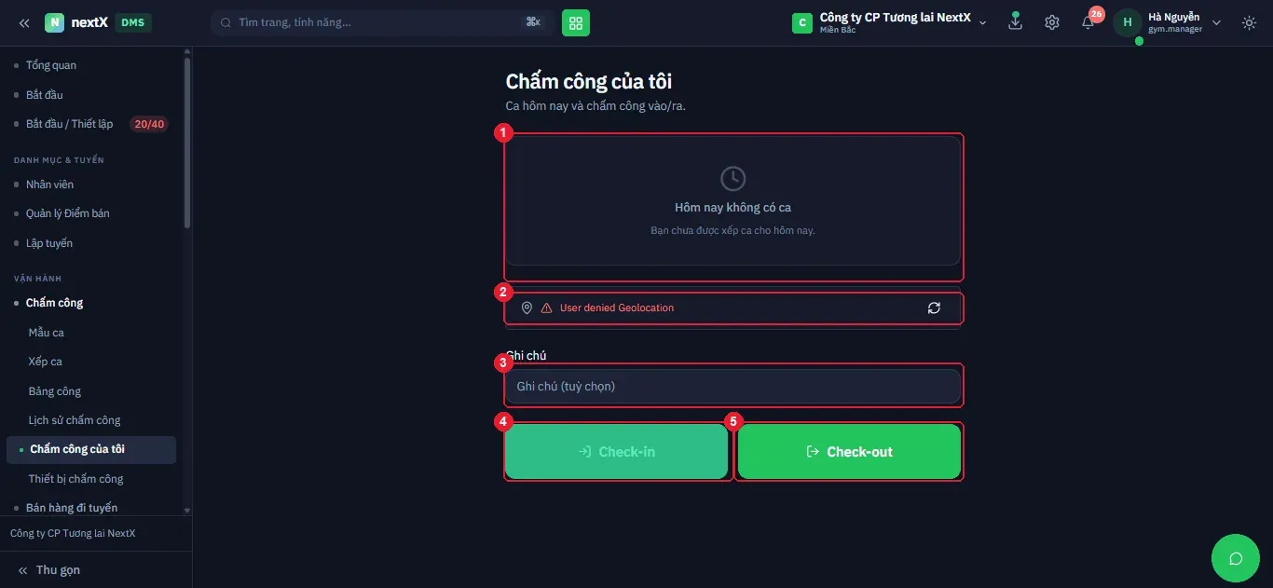This screenshot has height=588, width=1273.
Task: Click 'User denied Geolocation' error text
Action: [617, 308]
